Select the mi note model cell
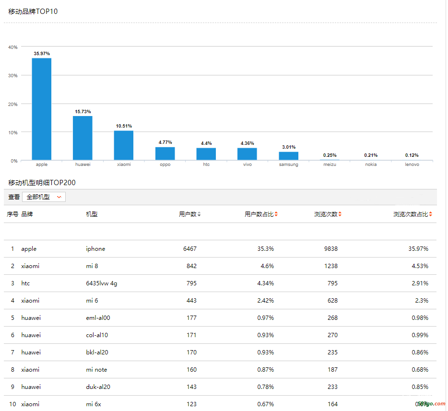The width and height of the screenshot is (448, 411). click(96, 370)
